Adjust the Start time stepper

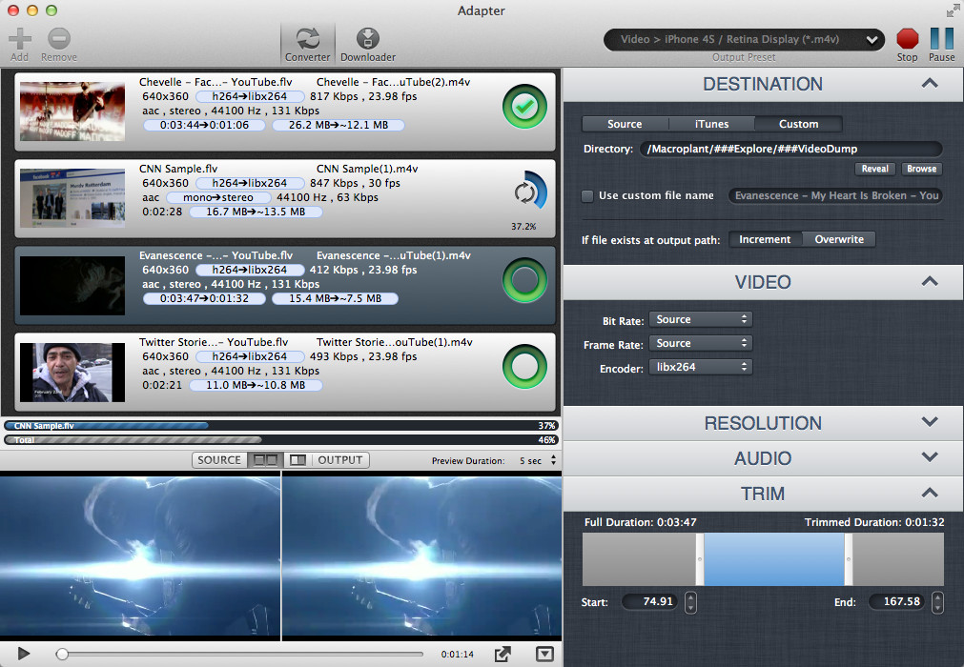[x=690, y=602]
